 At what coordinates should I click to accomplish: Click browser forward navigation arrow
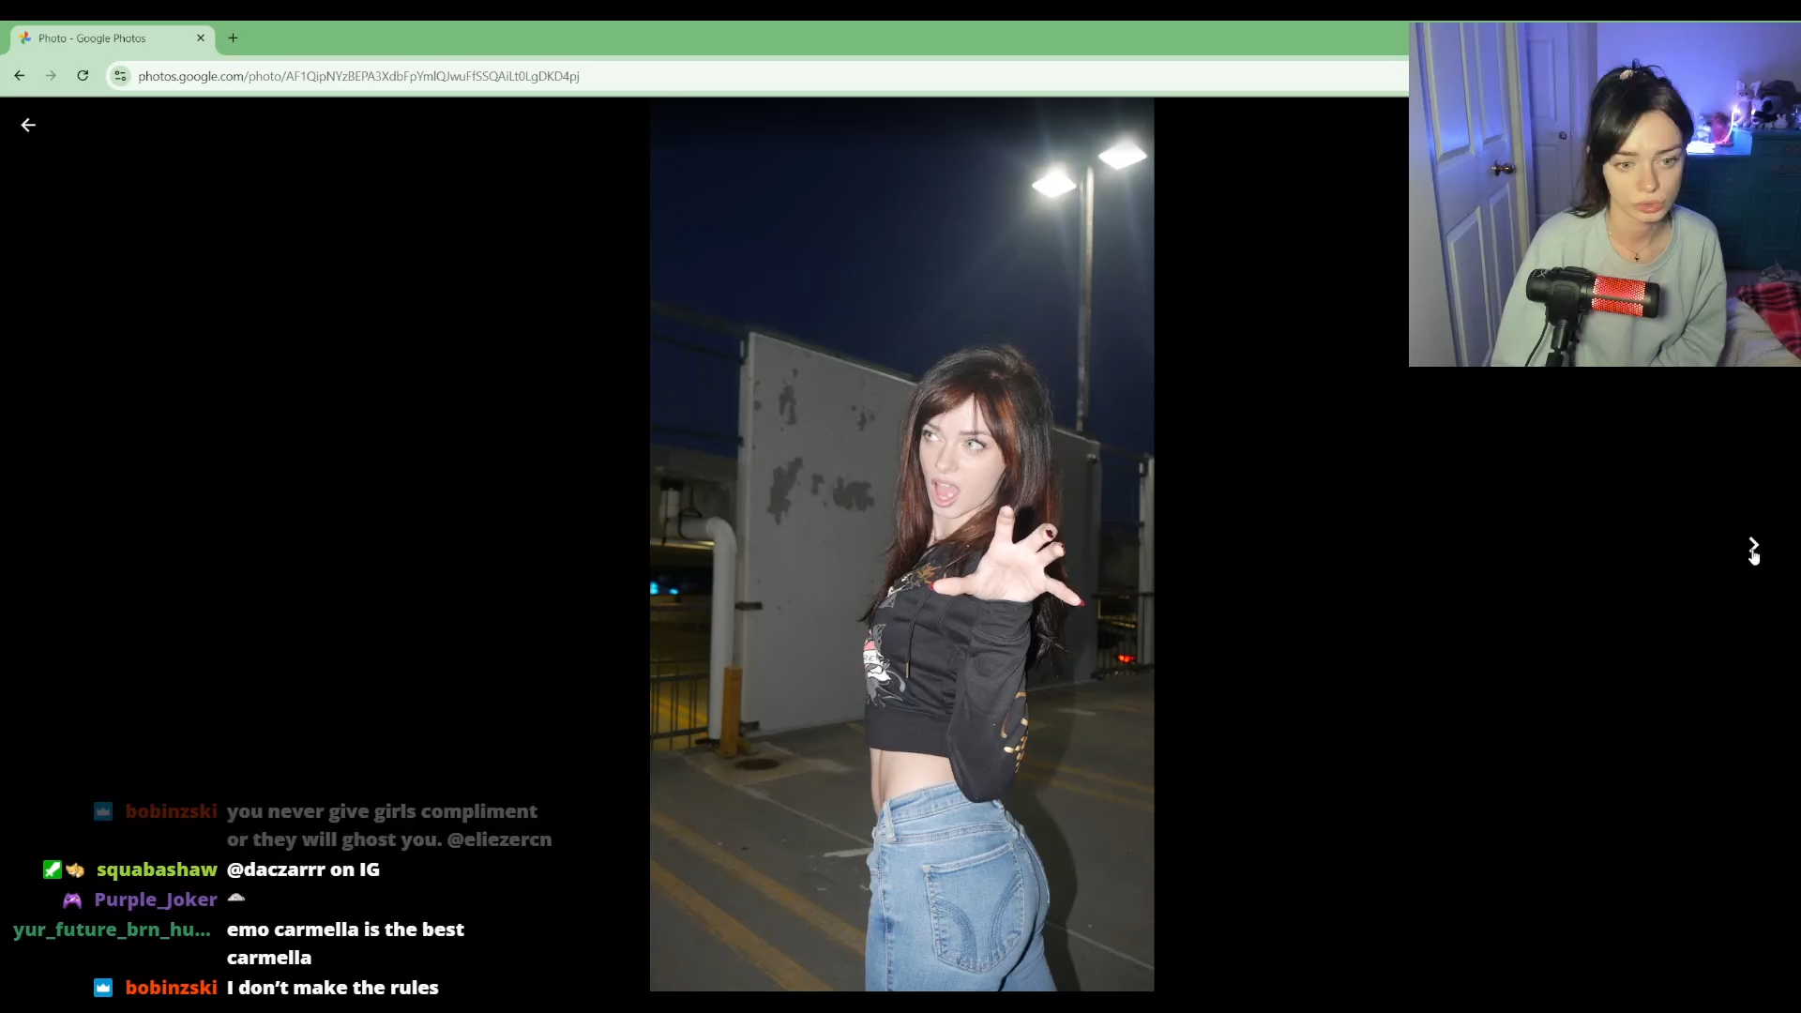(x=51, y=76)
